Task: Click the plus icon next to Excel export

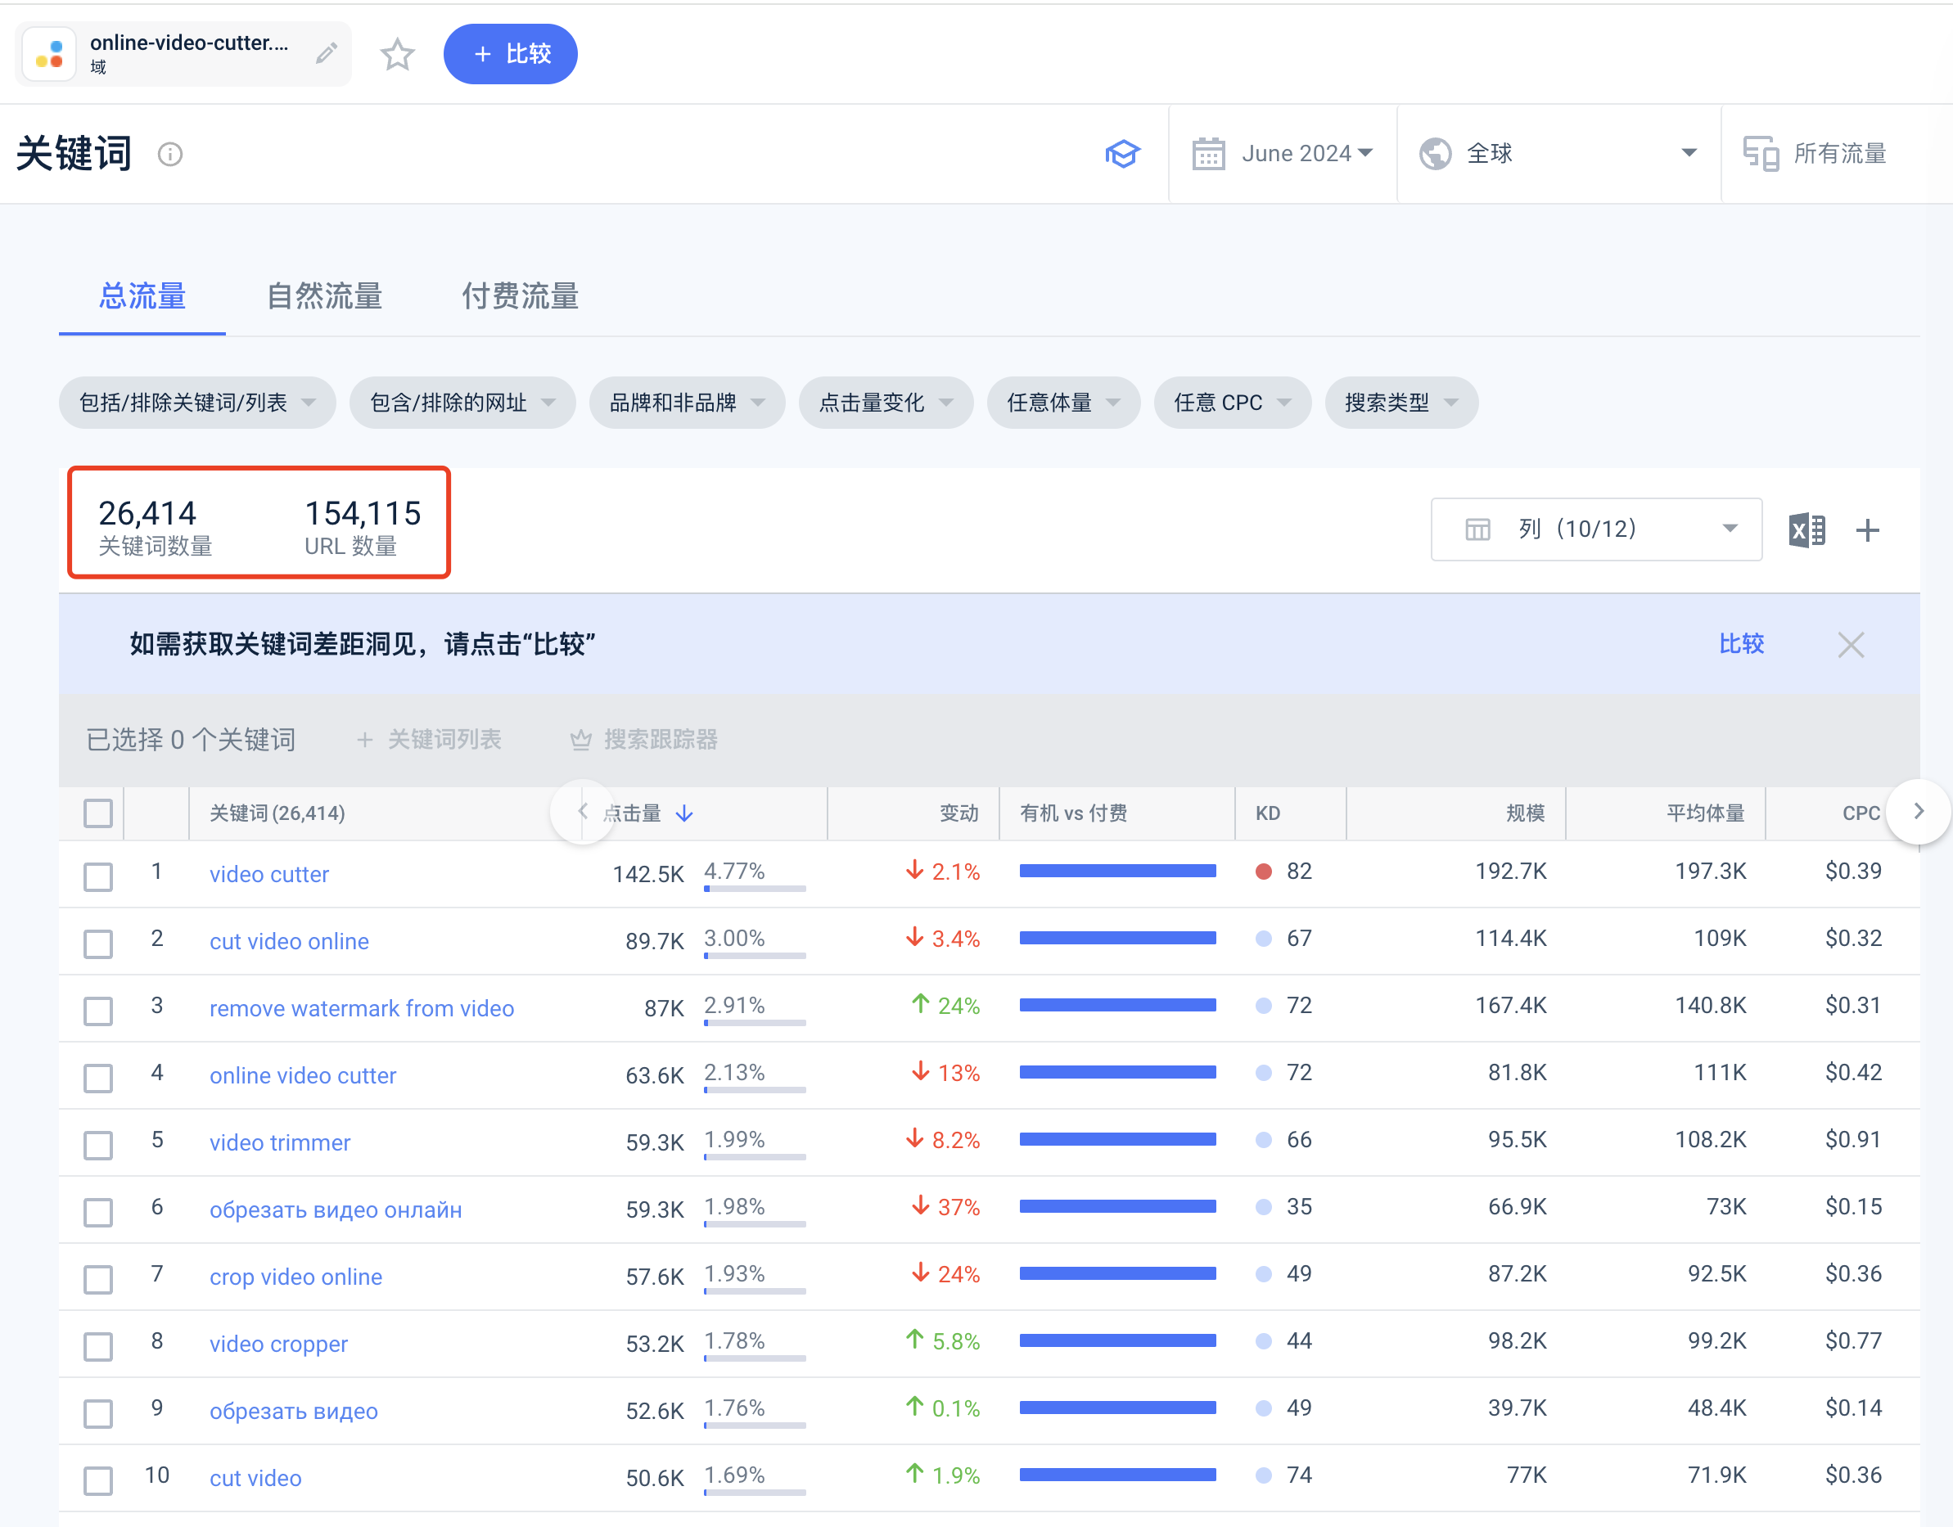Action: (1867, 530)
